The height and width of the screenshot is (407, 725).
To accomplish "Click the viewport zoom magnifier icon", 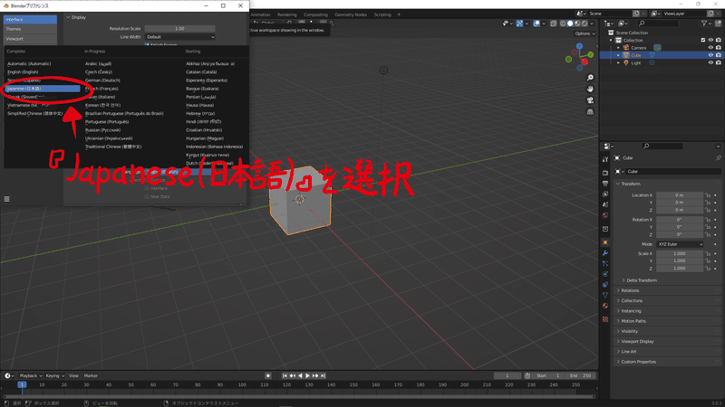I will pos(590,78).
